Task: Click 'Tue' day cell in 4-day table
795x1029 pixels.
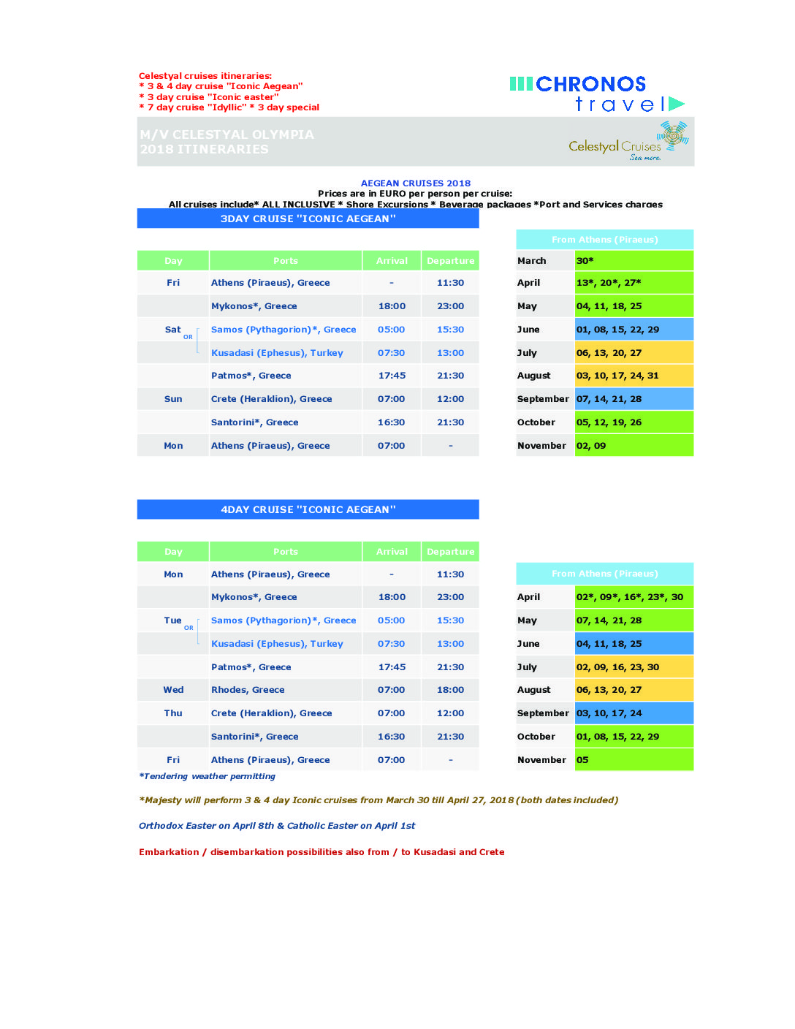Action: pyautogui.click(x=173, y=620)
